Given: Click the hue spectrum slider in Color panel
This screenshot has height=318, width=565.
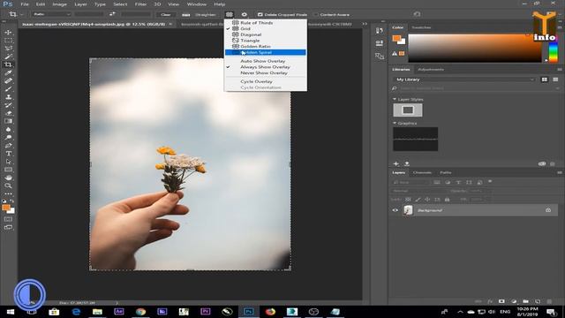Looking at the screenshot, I should pos(554,52).
